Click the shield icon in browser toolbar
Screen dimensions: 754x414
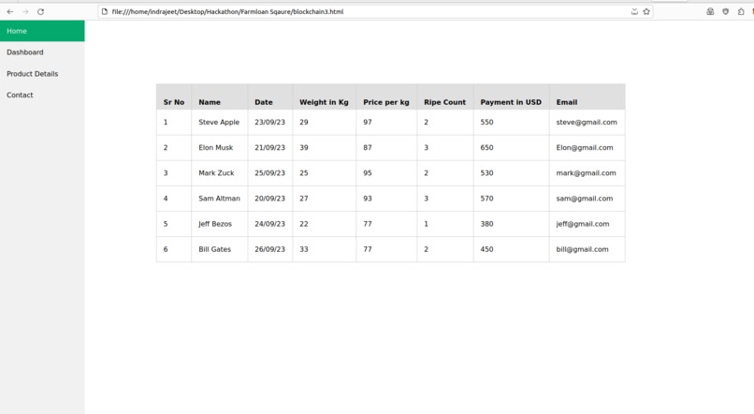tap(725, 11)
